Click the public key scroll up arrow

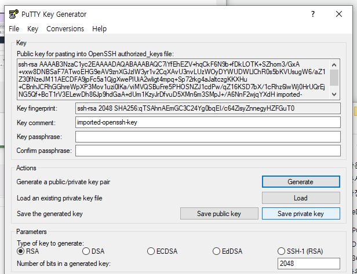coord(334,65)
